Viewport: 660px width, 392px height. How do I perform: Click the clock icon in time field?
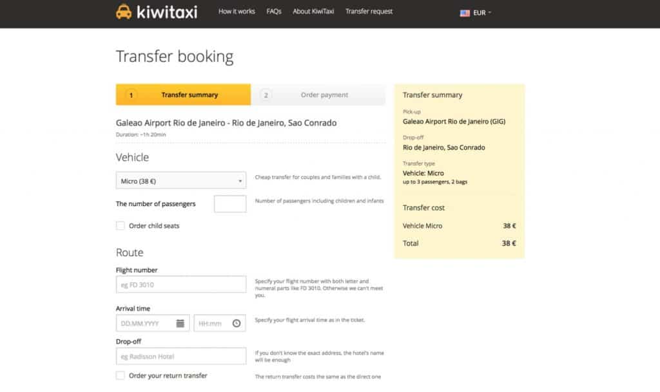point(237,323)
